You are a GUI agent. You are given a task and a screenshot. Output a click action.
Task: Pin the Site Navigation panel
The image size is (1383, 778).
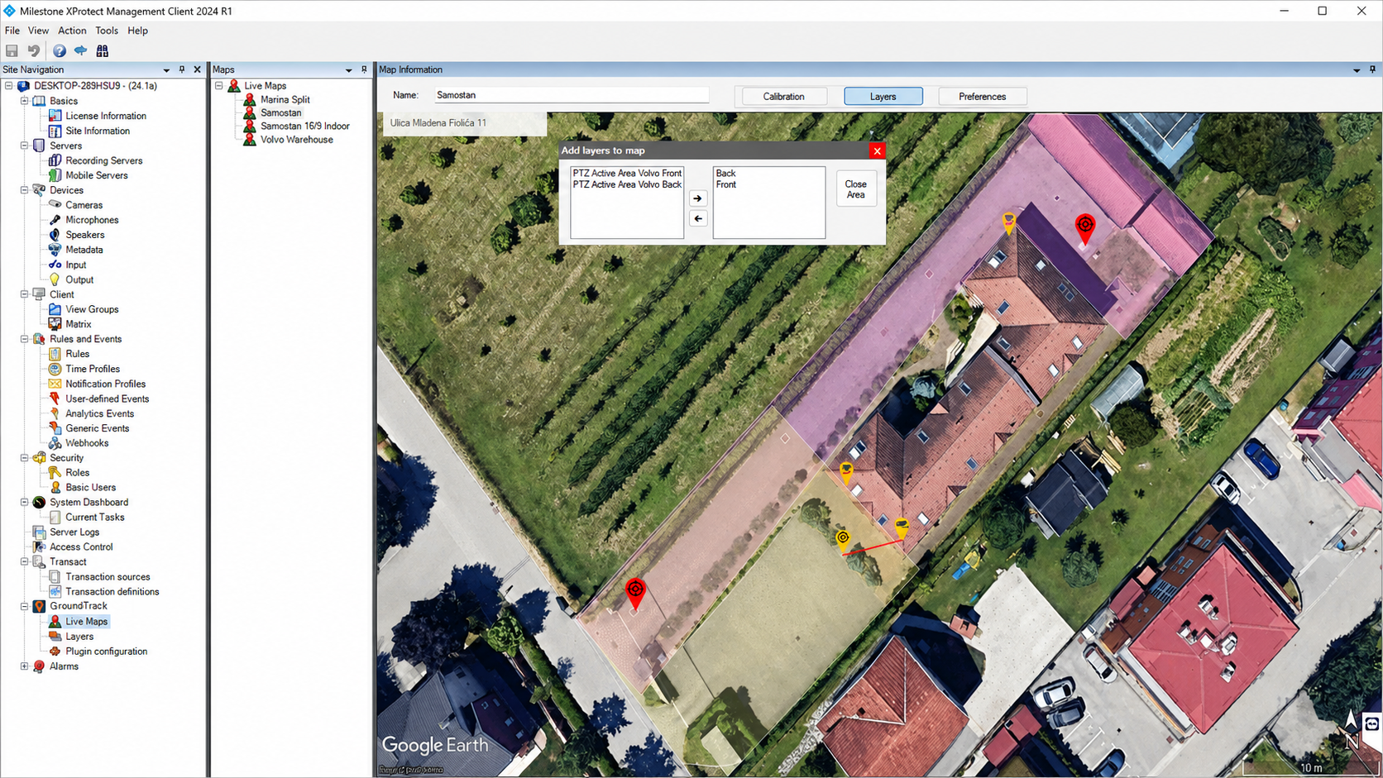(182, 70)
